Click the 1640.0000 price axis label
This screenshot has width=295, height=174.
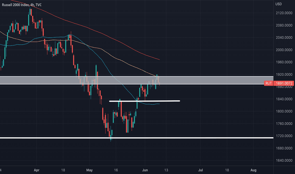pos(284,160)
